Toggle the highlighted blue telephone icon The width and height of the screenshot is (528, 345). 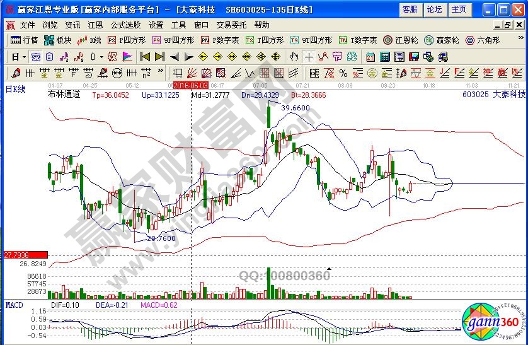coord(35,57)
